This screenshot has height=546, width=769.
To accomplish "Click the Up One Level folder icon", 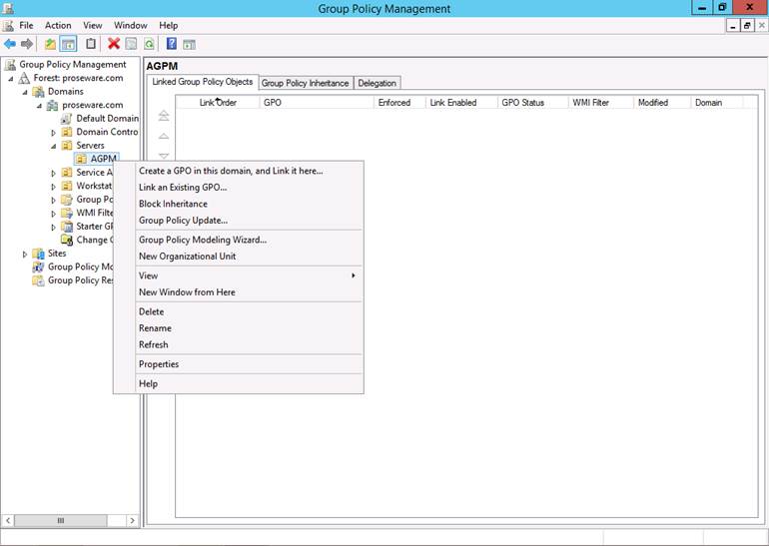I will point(51,44).
